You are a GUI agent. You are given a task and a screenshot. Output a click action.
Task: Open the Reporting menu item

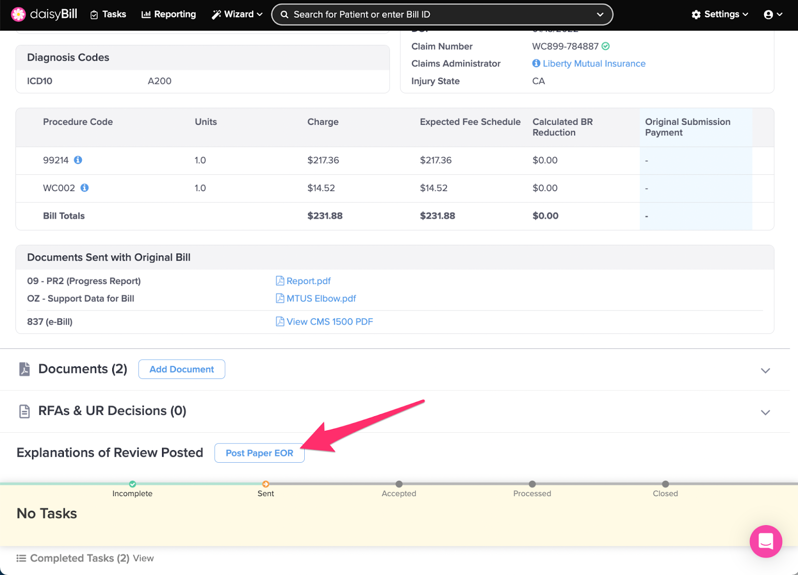pyautogui.click(x=169, y=14)
